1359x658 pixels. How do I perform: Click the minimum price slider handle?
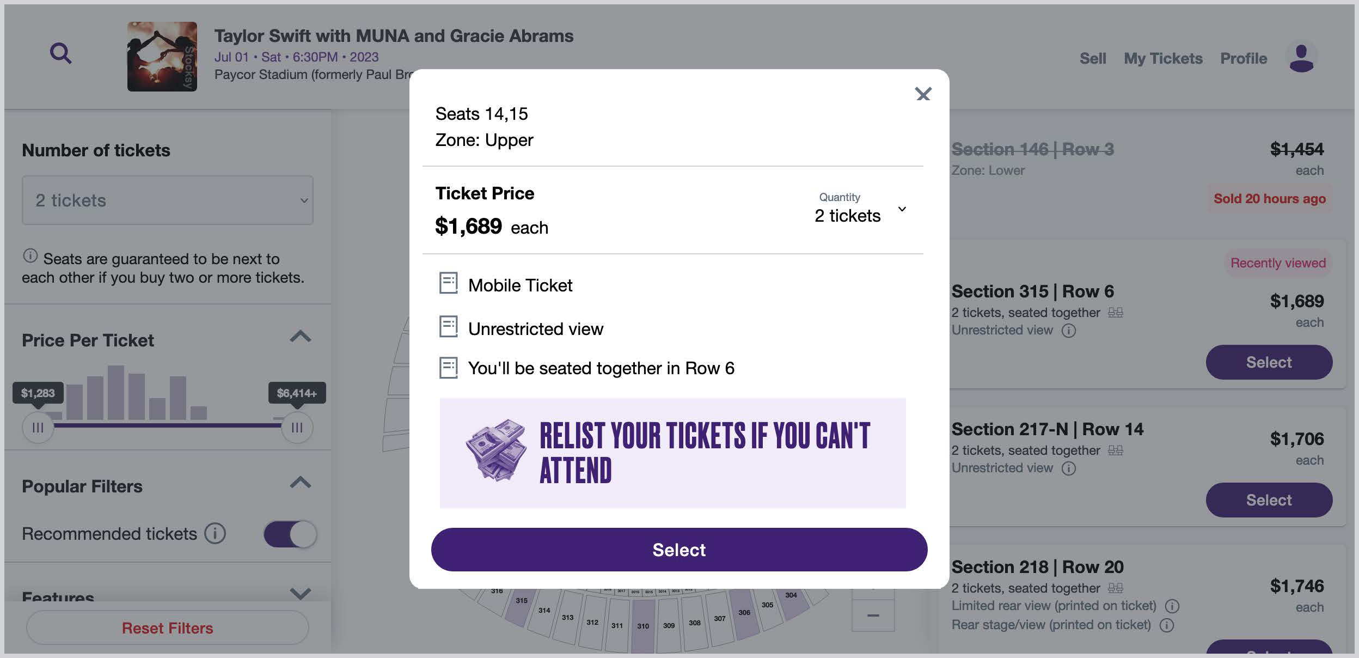coord(38,428)
